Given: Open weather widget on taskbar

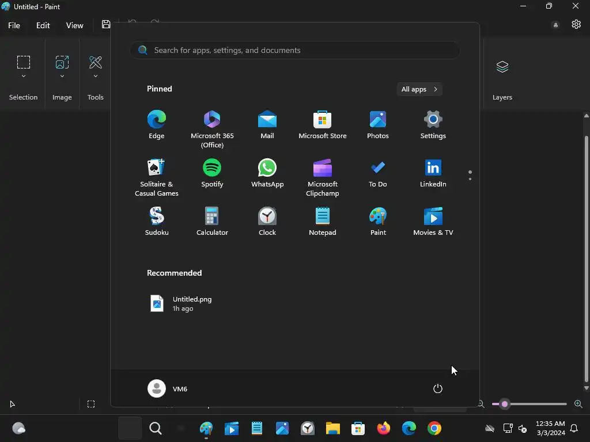Looking at the screenshot, I should tap(19, 428).
